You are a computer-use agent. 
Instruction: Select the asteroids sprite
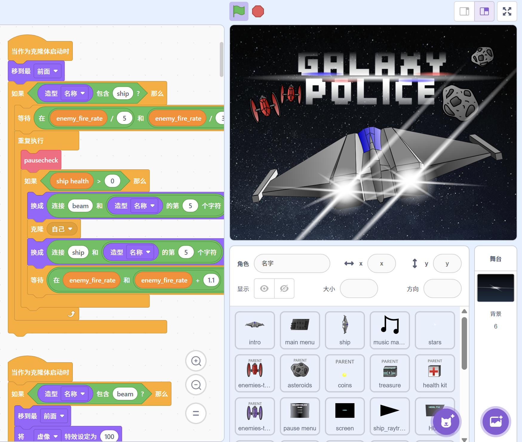(x=300, y=373)
